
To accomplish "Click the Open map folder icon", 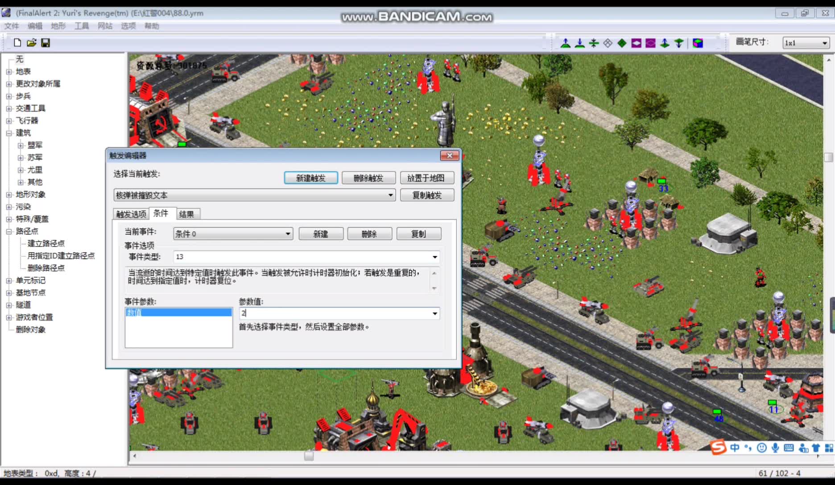I will pyautogui.click(x=31, y=43).
